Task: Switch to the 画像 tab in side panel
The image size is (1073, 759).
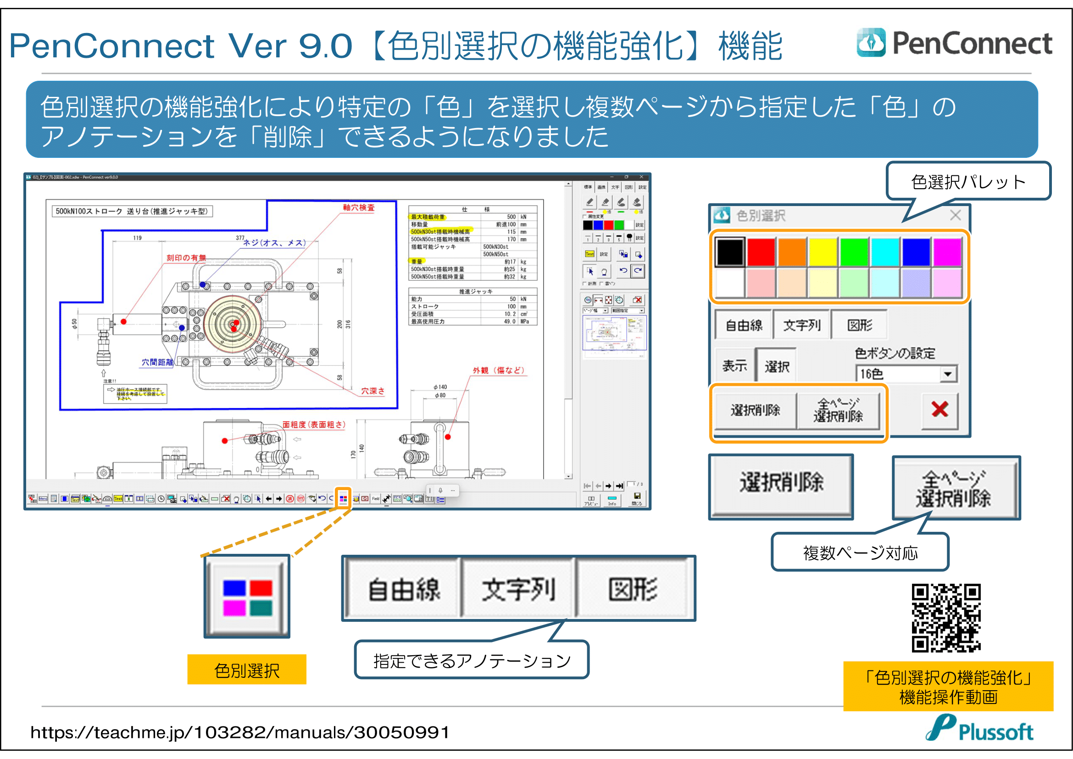Action: 601,187
